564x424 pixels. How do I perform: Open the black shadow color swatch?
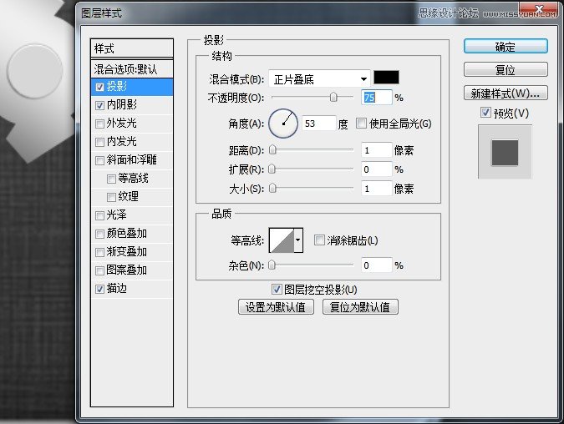385,78
